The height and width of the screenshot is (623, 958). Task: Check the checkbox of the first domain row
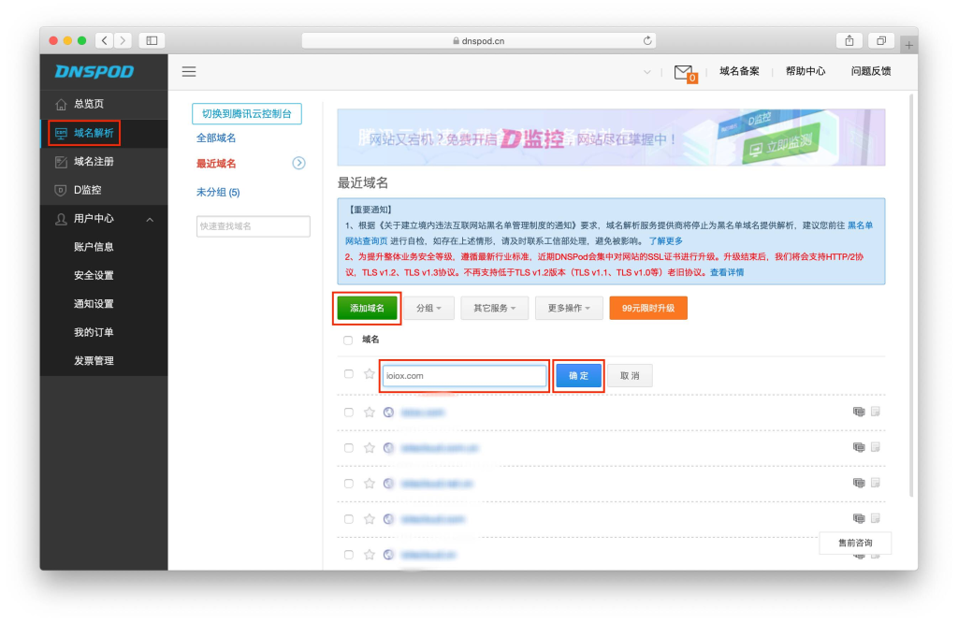349,411
